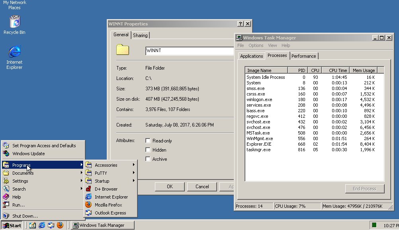Image resolution: width=399 pixels, height=230 pixels.
Task: Click the Show Desktop quick launch icon
Action: [32, 225]
